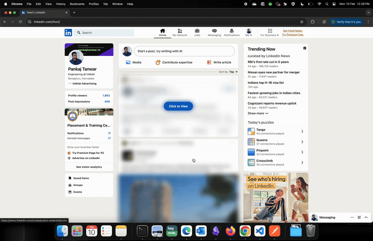Screen dimensions: 373x241
Task: Play the Pinpoint puzzle
Action: click(276, 152)
